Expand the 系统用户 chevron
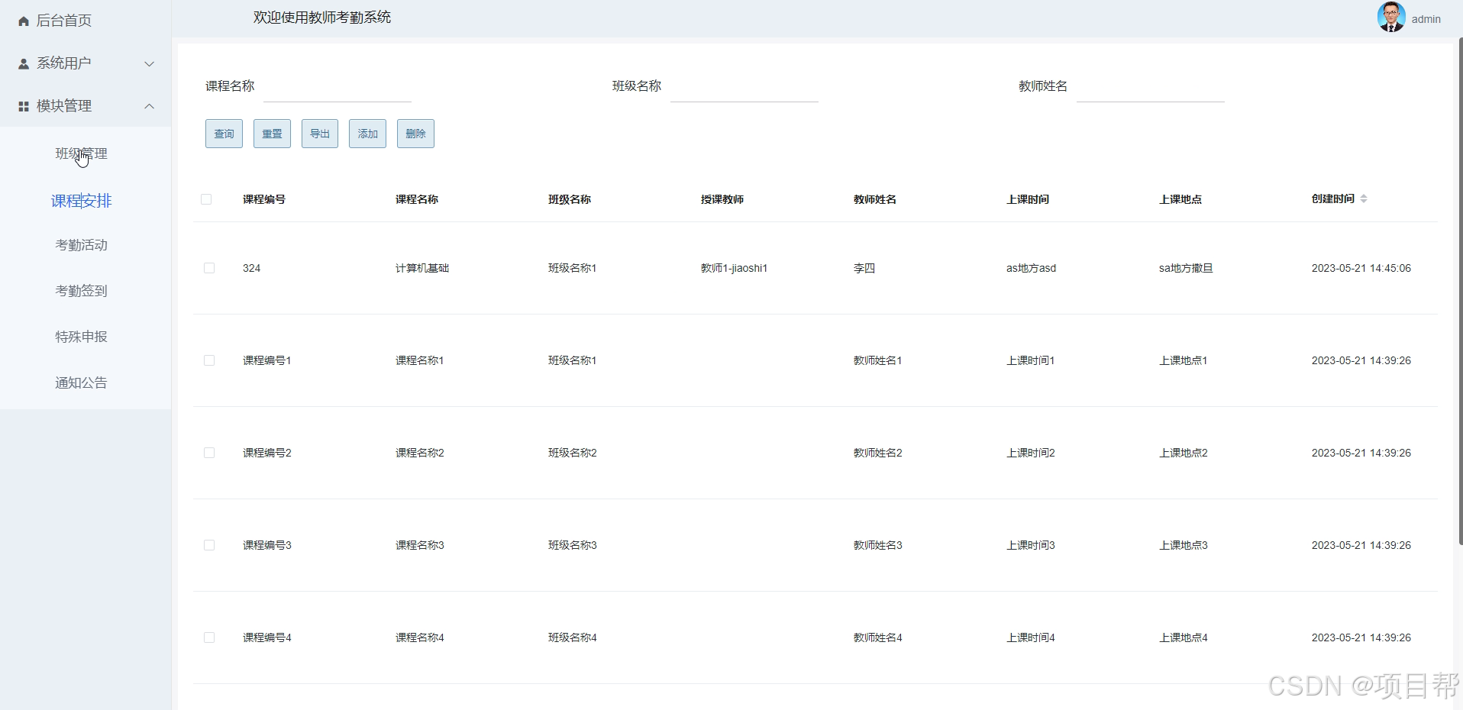 pyautogui.click(x=150, y=64)
